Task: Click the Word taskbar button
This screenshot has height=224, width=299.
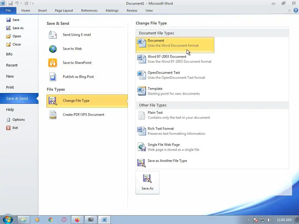Action: pyautogui.click(x=104, y=220)
